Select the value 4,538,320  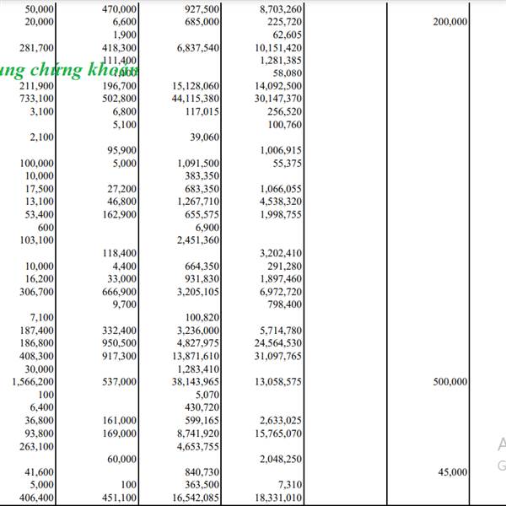pyautogui.click(x=281, y=202)
